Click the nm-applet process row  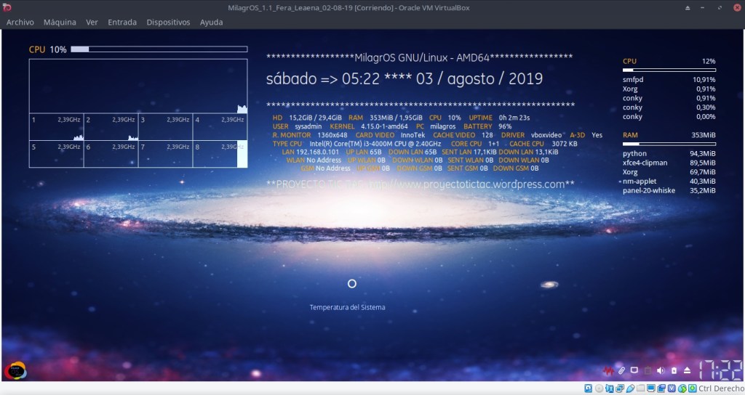669,181
